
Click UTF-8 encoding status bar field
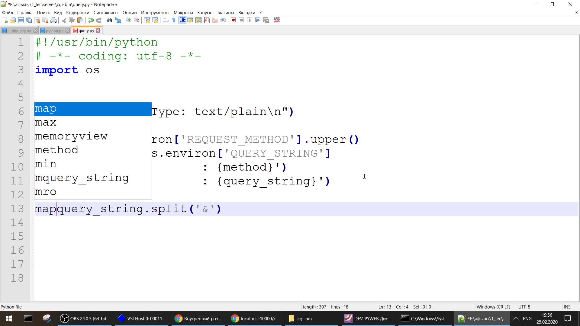click(x=524, y=307)
